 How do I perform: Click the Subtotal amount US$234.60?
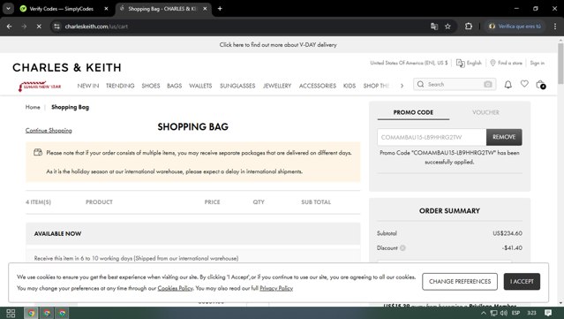(508, 233)
